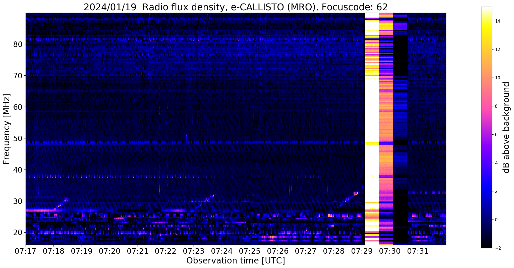Click the 07:25 time tick label
514x268 pixels.
click(x=250, y=251)
